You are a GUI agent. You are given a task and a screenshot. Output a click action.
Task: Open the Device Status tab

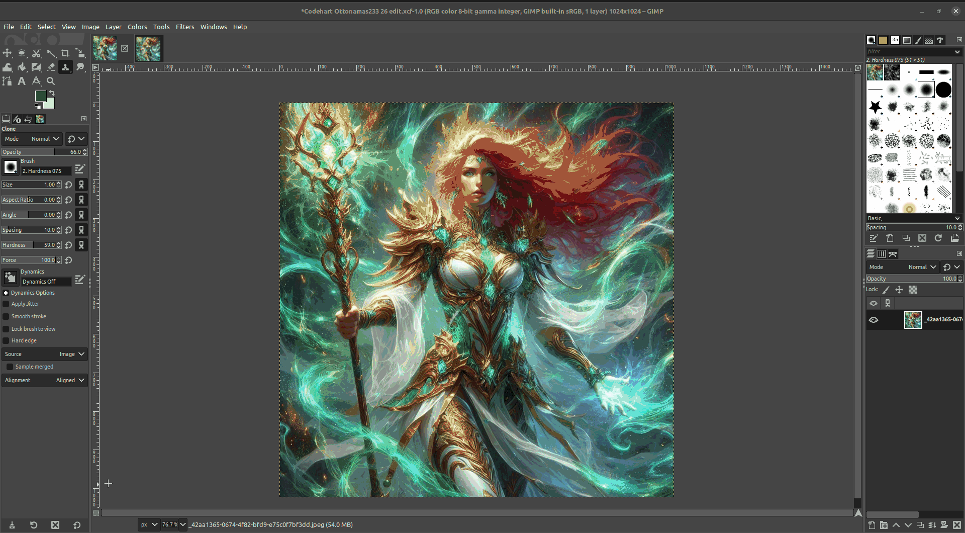(17, 119)
